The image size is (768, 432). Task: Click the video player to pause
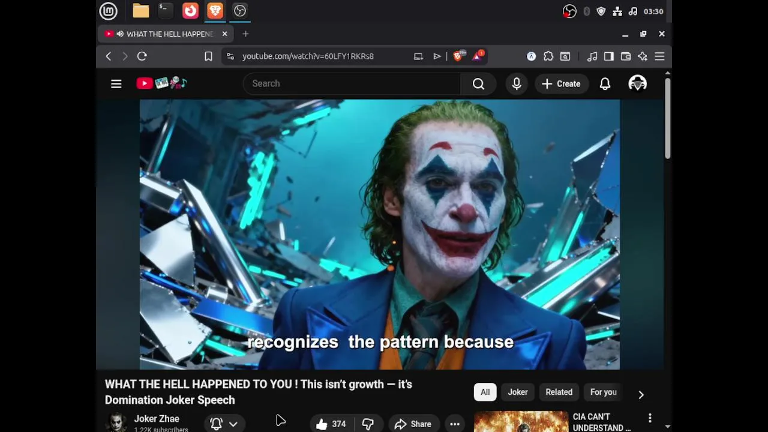[380, 235]
